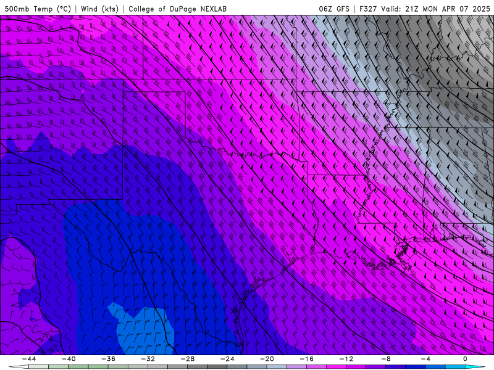
Task: Click the -8 legend value
Action: click(385, 359)
